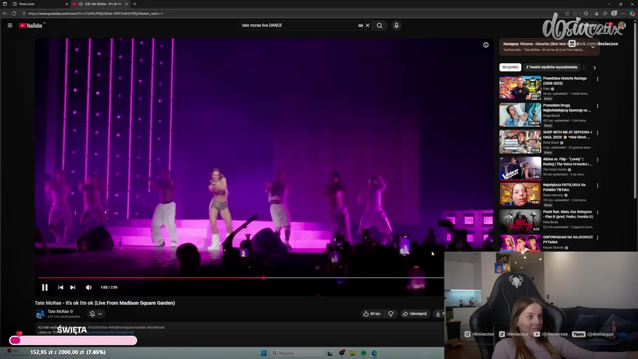Viewport: 638px width, 359px height.
Task: Open Microsoft Edge from taskbar
Action: pyautogui.click(x=374, y=353)
